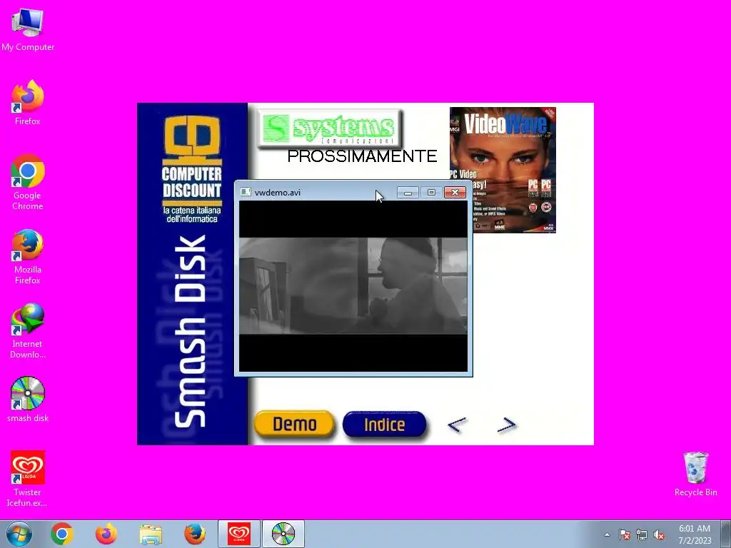Open the Action Center flag icon
Screen dimensions: 731x548
(x=624, y=534)
